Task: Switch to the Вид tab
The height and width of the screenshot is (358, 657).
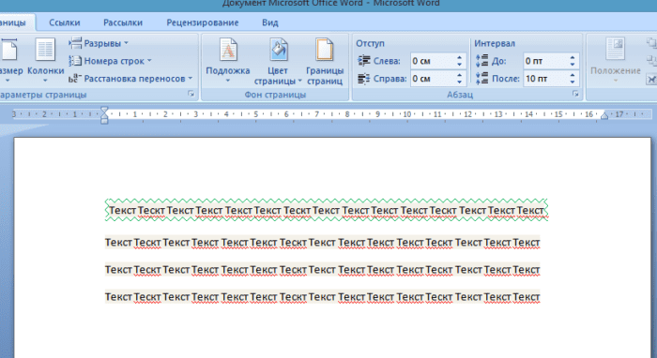Action: (270, 22)
